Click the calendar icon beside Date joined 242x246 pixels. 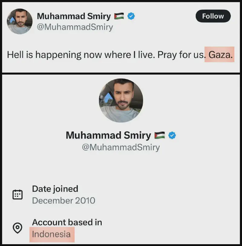[18, 195]
